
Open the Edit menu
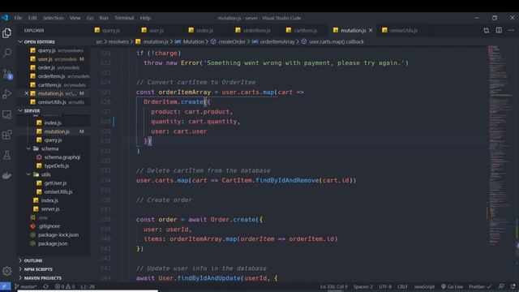pos(32,18)
